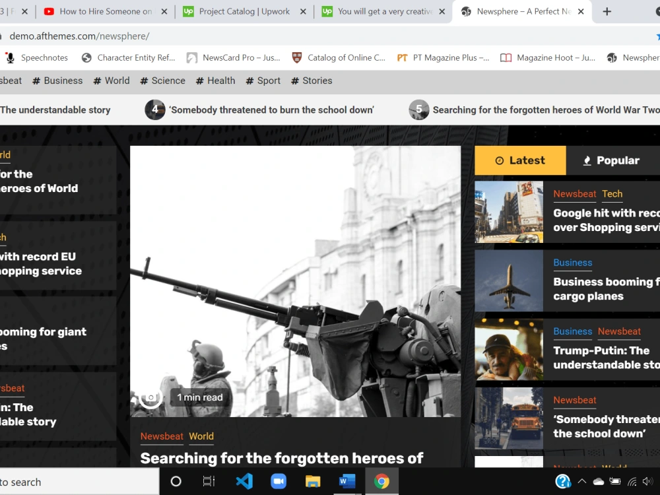Screen dimensions: 660x495
Task: Open Microsoft Word from the taskbar
Action: 347,481
